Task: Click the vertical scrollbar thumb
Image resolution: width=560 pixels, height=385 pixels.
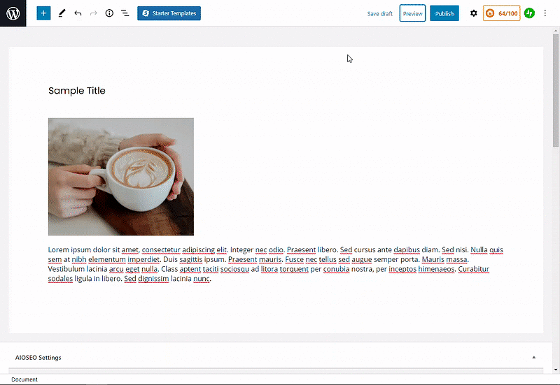Action: tap(555, 90)
